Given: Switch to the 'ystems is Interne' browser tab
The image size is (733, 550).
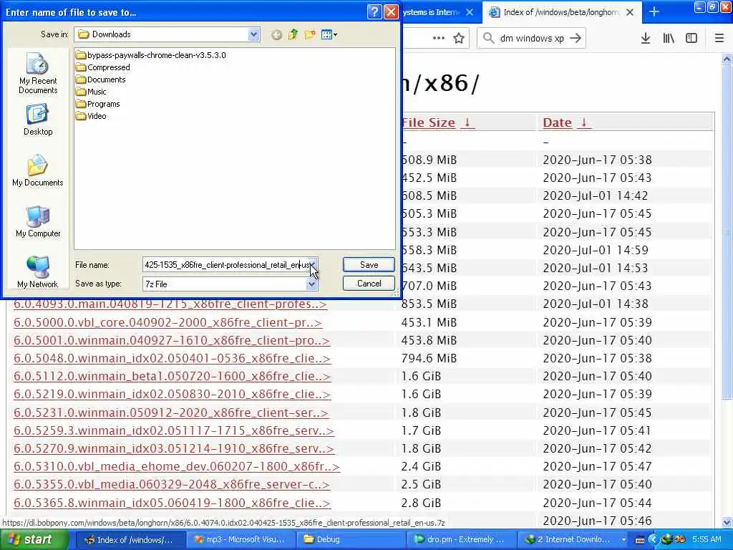Looking at the screenshot, I should (431, 12).
